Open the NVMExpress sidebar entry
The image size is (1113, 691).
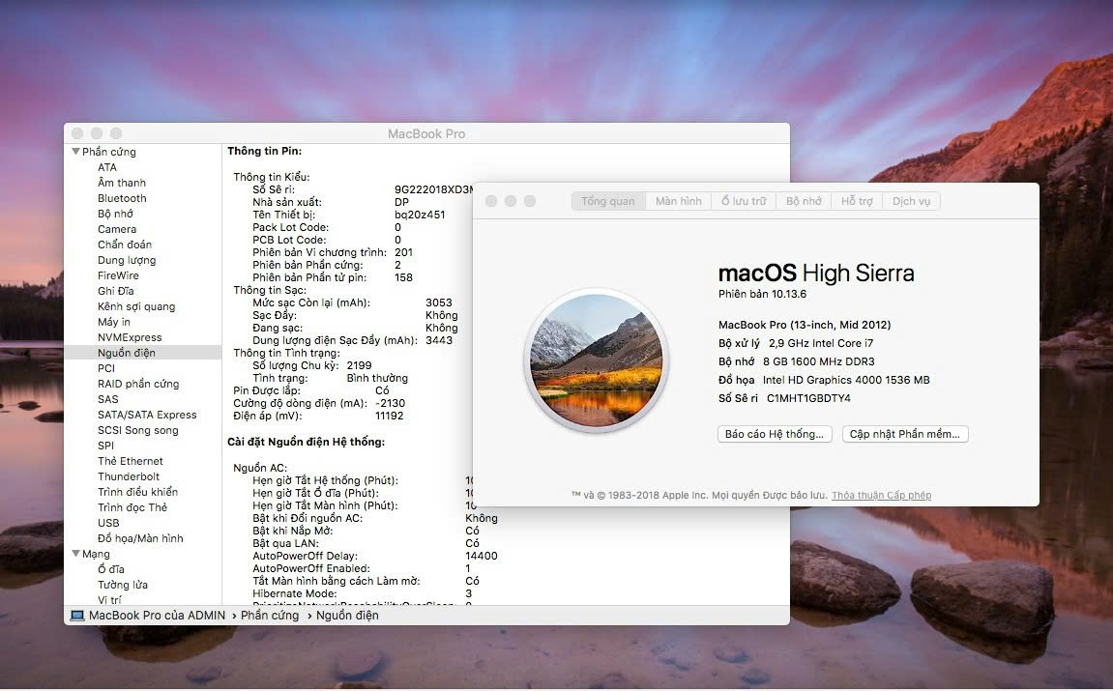click(130, 337)
